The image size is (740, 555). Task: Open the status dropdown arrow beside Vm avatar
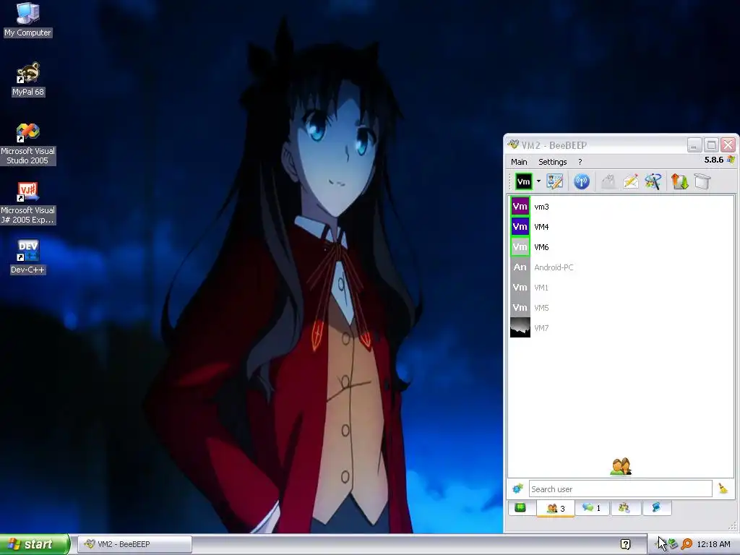pos(538,181)
